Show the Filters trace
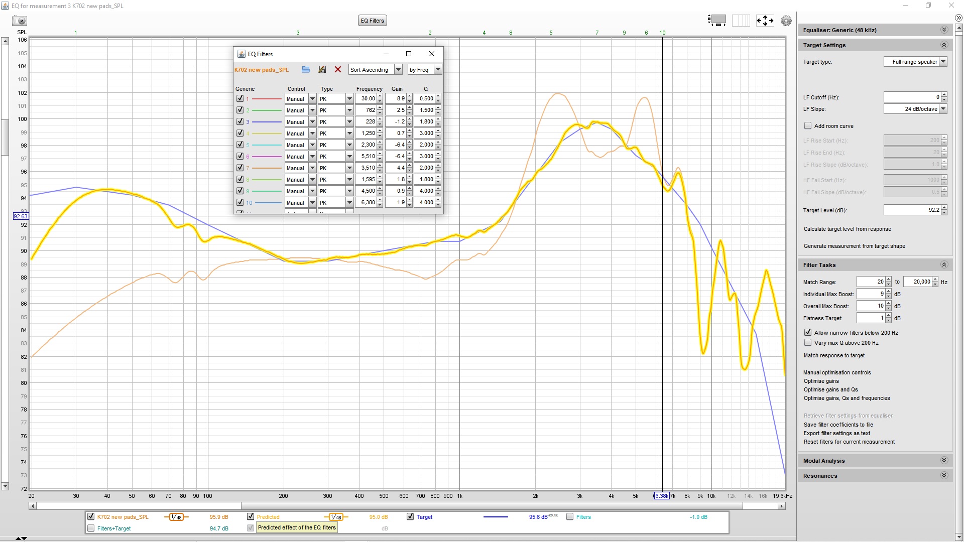The height and width of the screenshot is (542, 964). click(x=570, y=516)
